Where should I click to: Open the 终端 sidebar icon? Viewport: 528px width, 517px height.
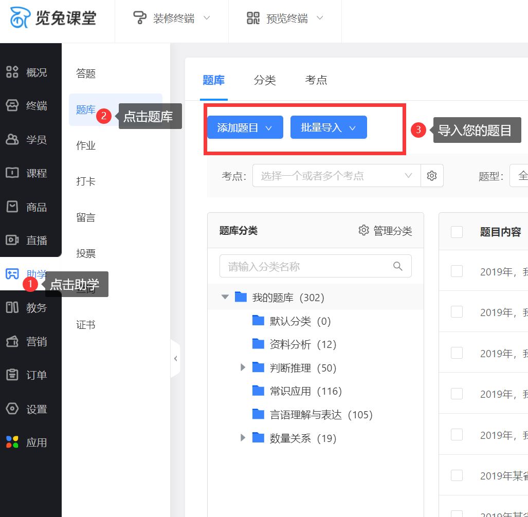(12, 106)
